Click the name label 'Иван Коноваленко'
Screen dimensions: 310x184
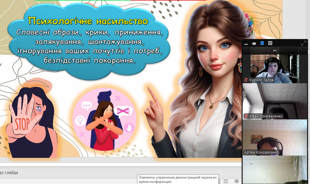point(266,116)
